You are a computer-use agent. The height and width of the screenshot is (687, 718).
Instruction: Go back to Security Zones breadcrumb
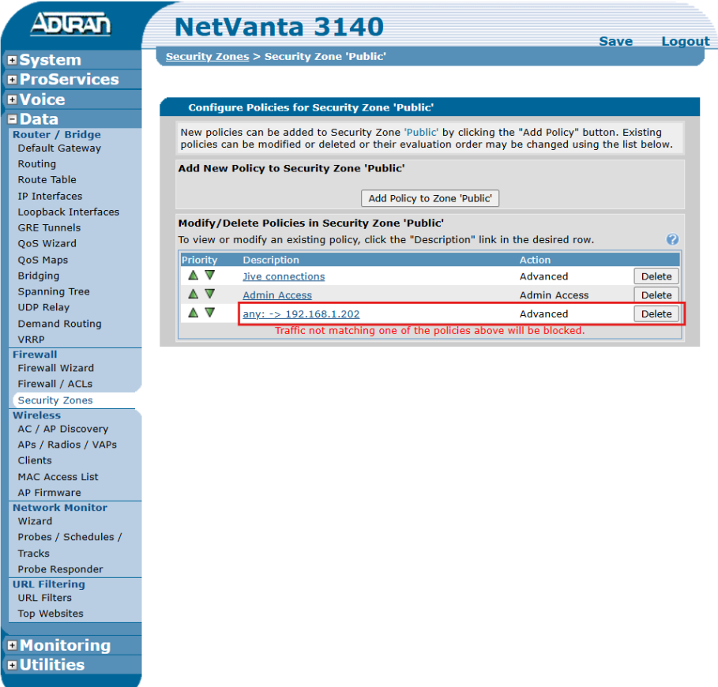(x=207, y=56)
